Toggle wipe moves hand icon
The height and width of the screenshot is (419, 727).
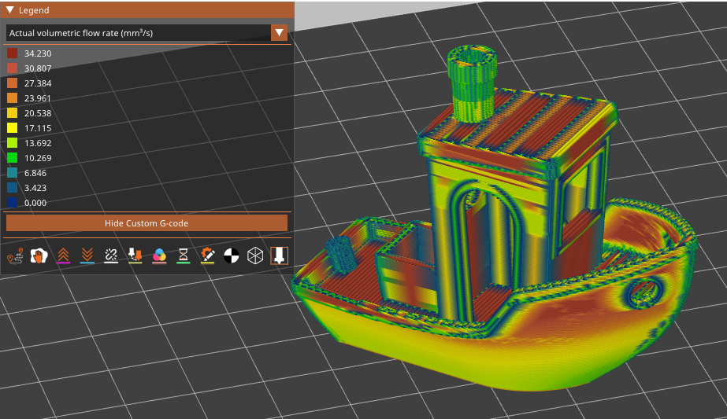coord(39,255)
